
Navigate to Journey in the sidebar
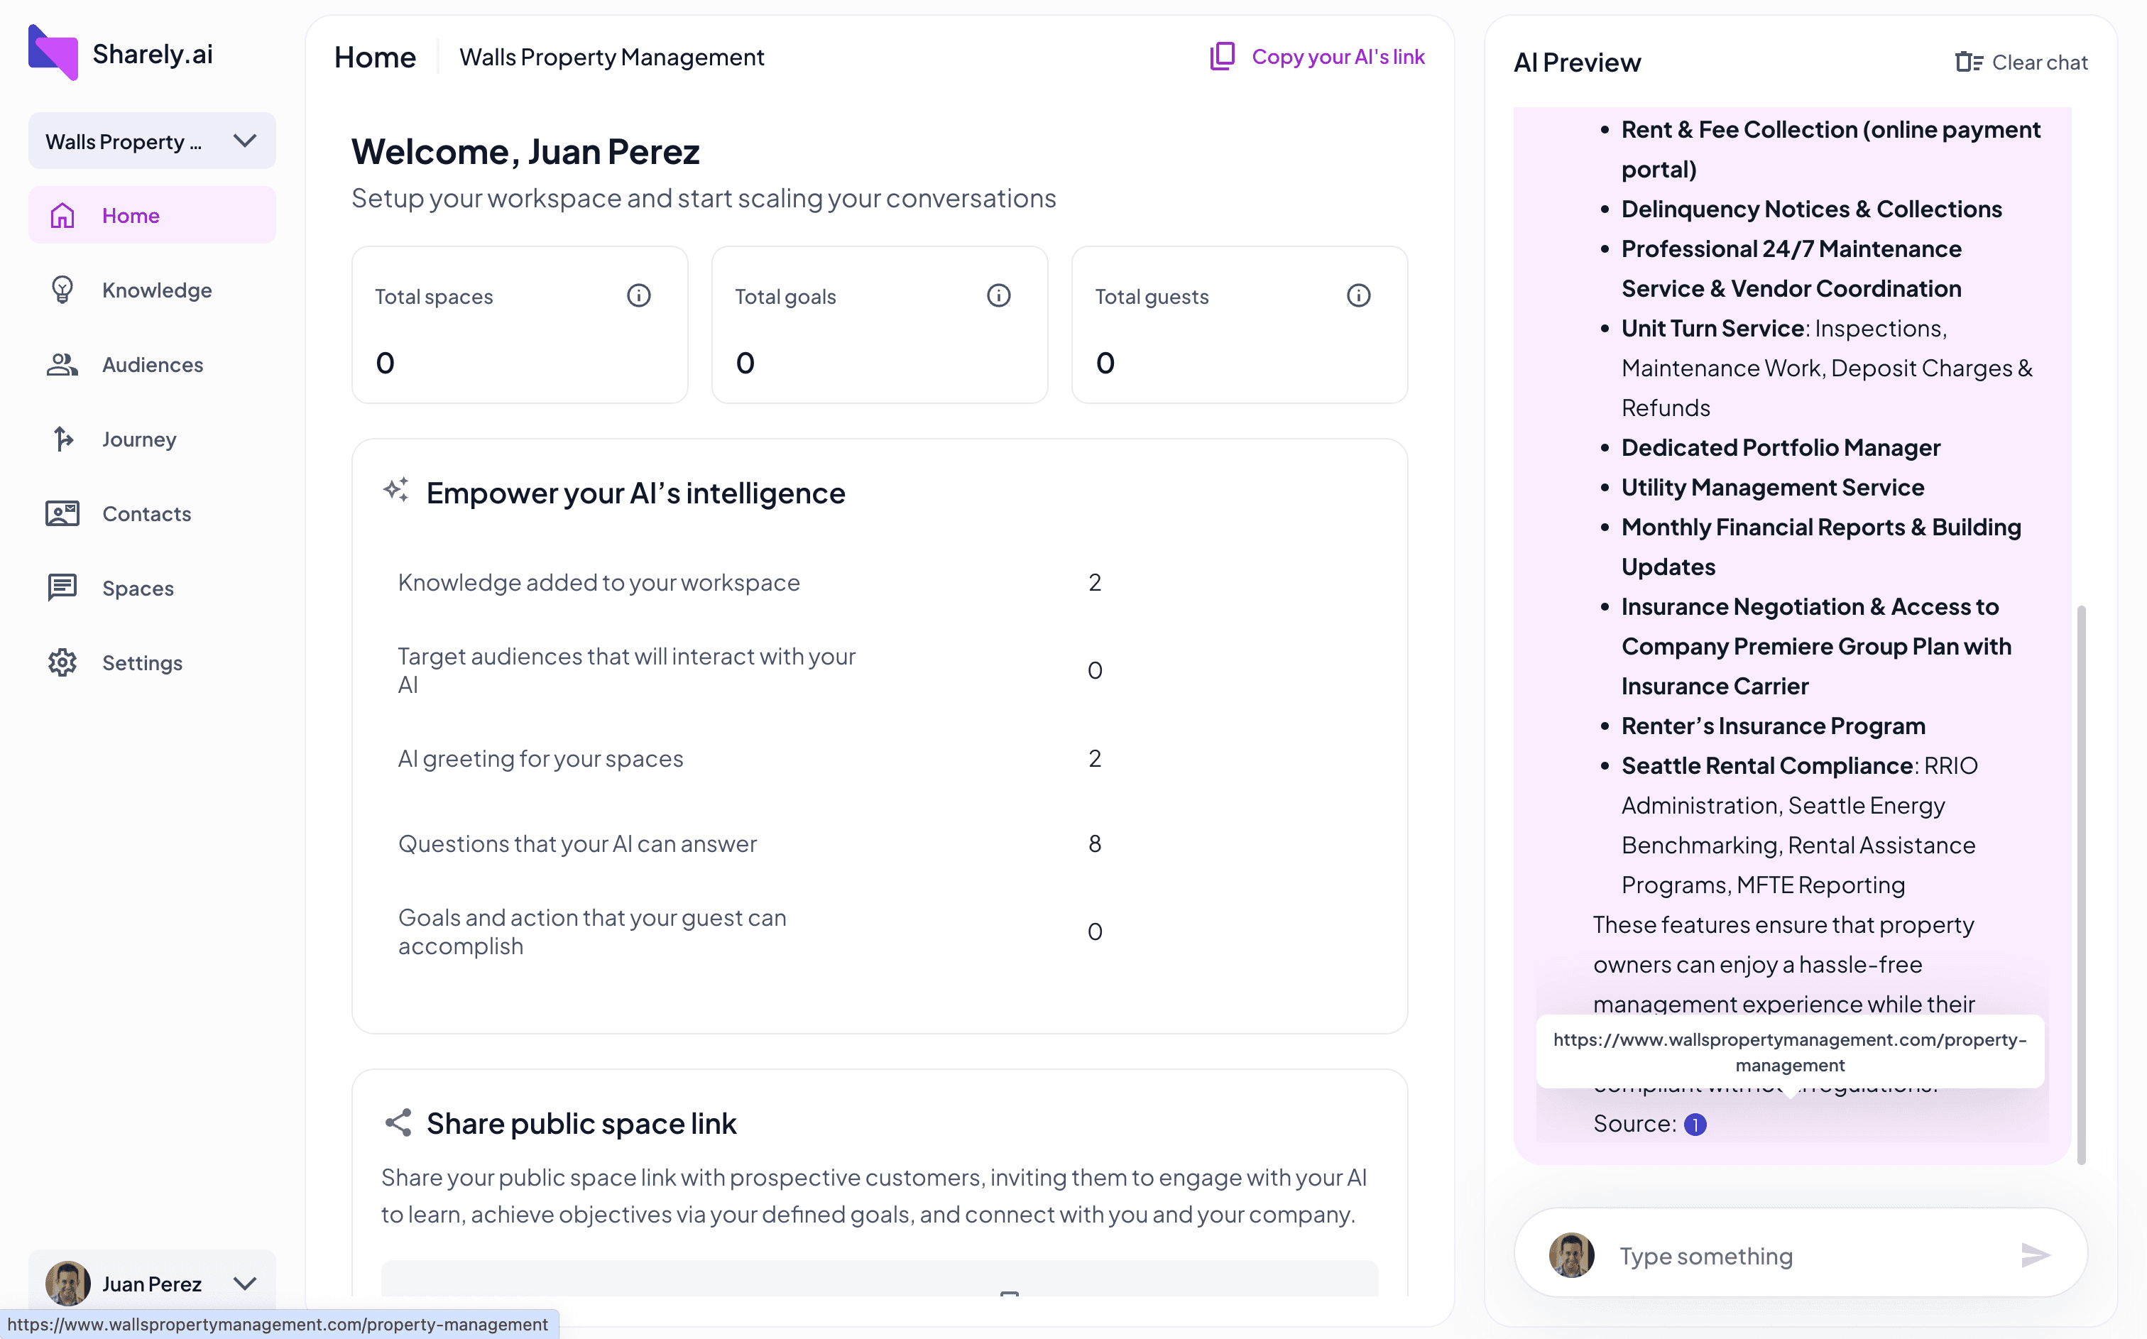coord(139,439)
